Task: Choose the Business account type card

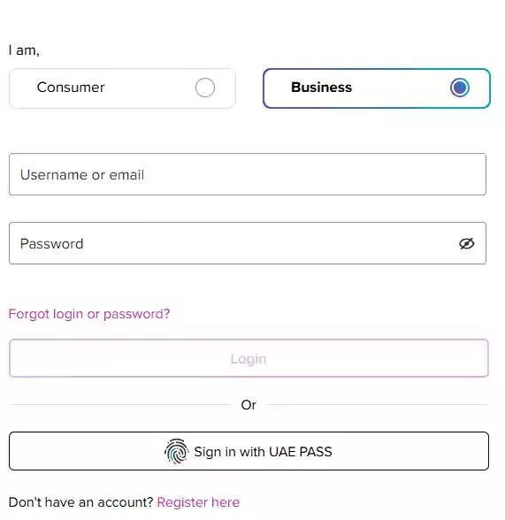Action: coord(377,88)
